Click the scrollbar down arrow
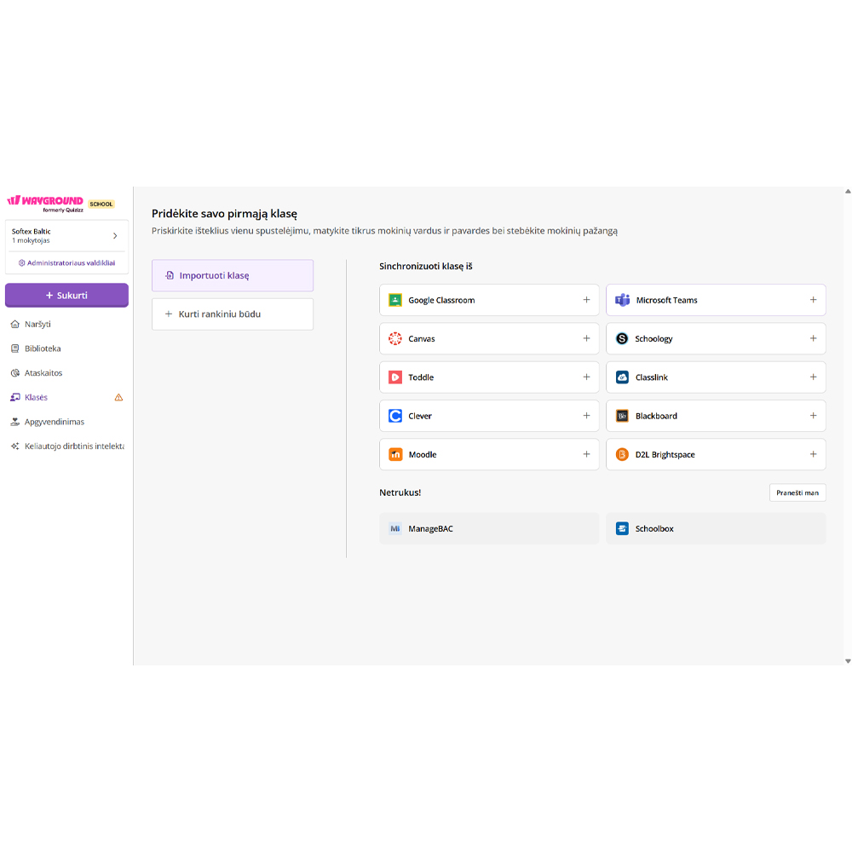852x852 pixels. pyautogui.click(x=848, y=661)
